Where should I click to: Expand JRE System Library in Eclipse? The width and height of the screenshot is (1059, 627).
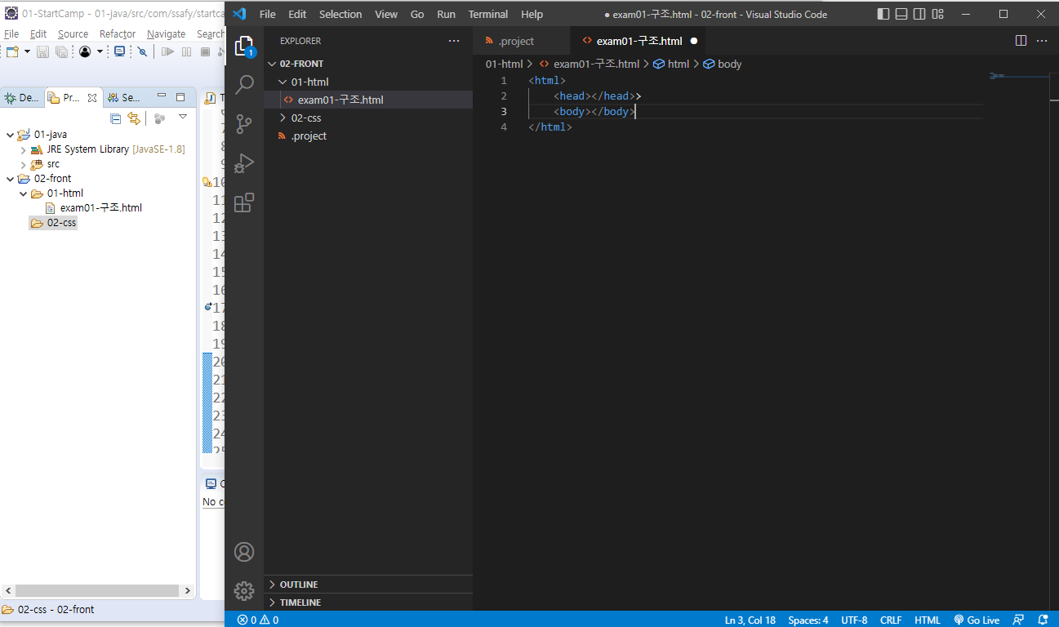pyautogui.click(x=24, y=149)
